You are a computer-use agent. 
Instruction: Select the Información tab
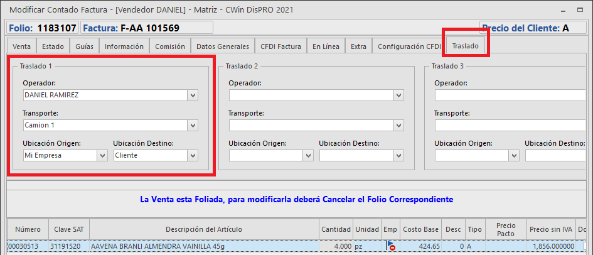[x=124, y=46]
